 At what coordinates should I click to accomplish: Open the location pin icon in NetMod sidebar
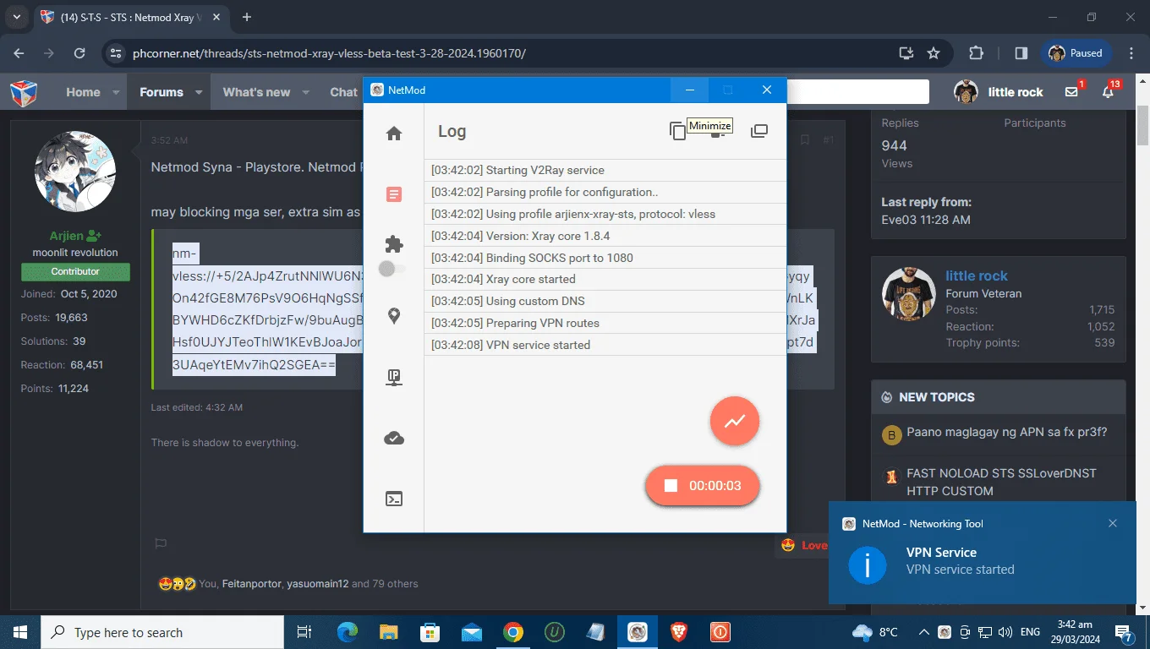tap(393, 316)
